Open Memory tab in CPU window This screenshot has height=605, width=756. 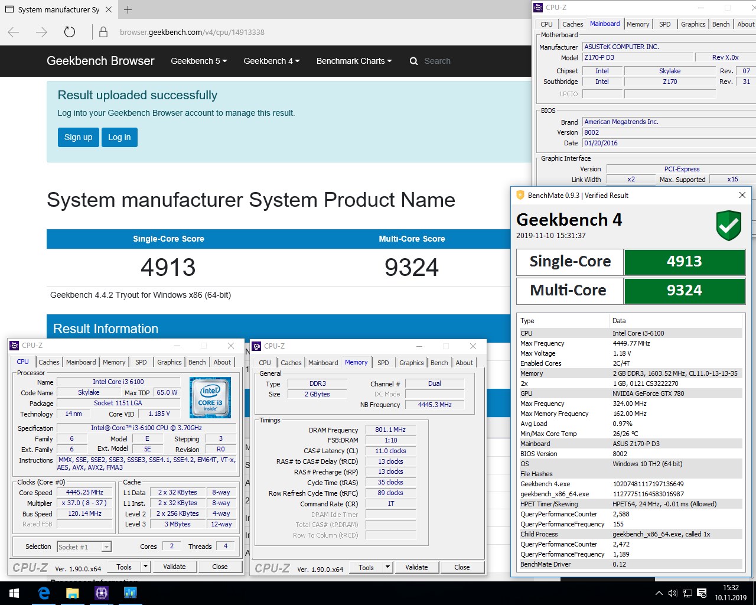pos(114,362)
